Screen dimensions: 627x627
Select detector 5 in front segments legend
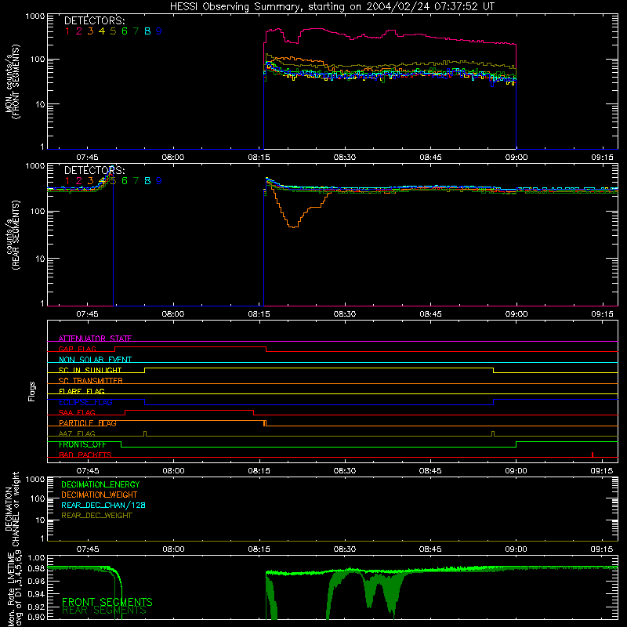pyautogui.click(x=113, y=31)
